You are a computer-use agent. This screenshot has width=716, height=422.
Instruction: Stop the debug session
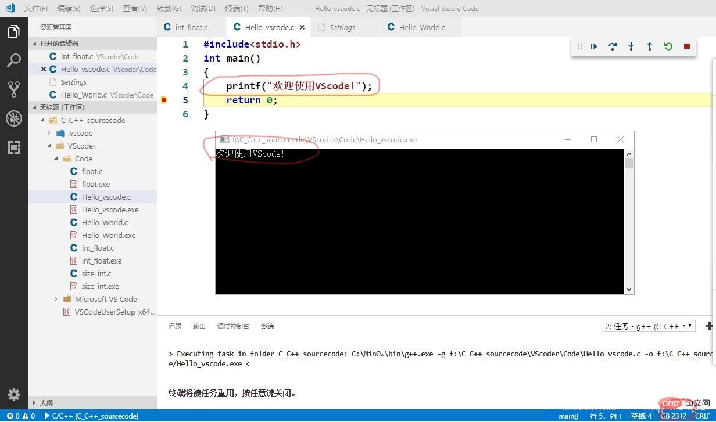[687, 46]
